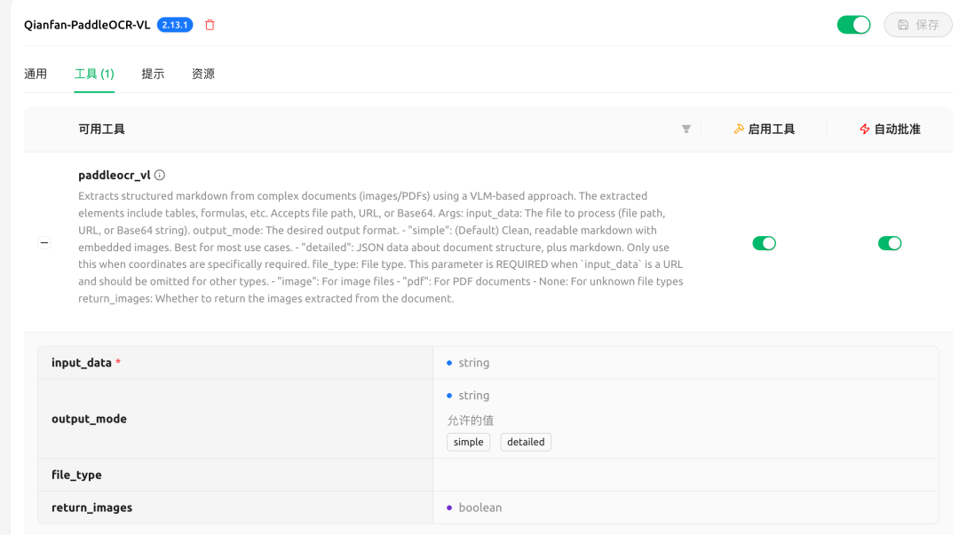
Task: Click the 允许的值 label
Action: point(471,420)
